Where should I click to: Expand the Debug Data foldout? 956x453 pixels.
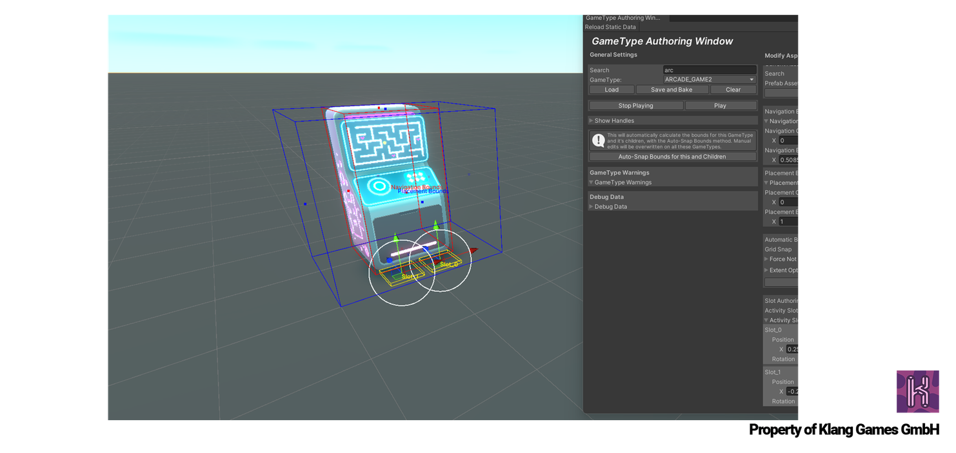click(592, 207)
